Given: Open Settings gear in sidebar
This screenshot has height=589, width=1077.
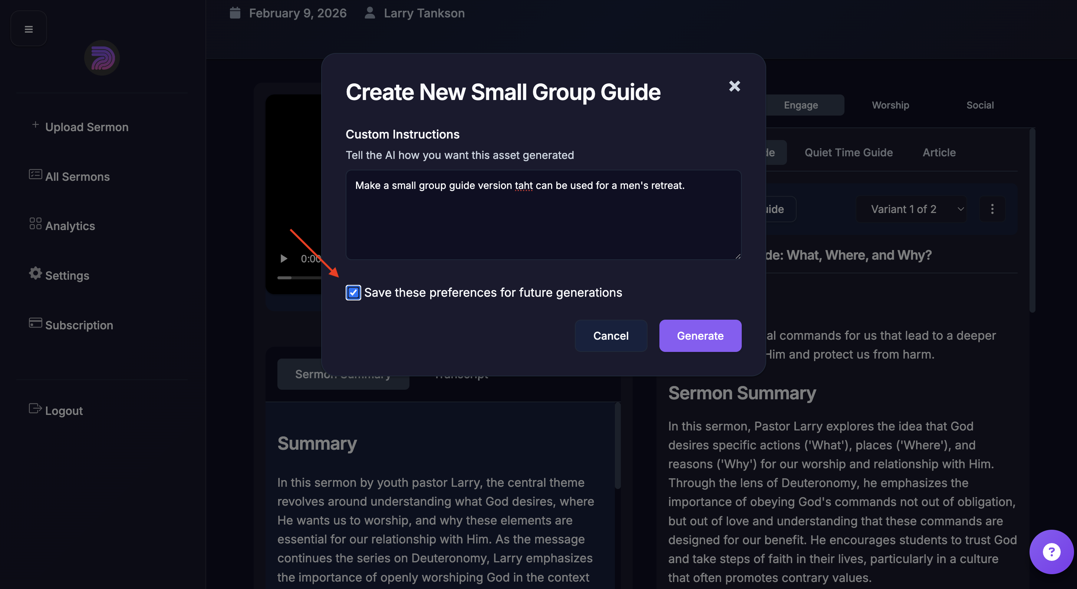Looking at the screenshot, I should coord(67,275).
